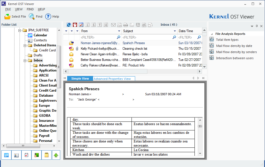
Task: Collapse the Deleted Items folder
Action: [x=25, y=46]
